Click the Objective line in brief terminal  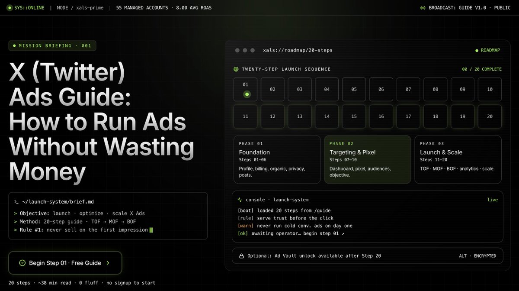tap(79, 213)
